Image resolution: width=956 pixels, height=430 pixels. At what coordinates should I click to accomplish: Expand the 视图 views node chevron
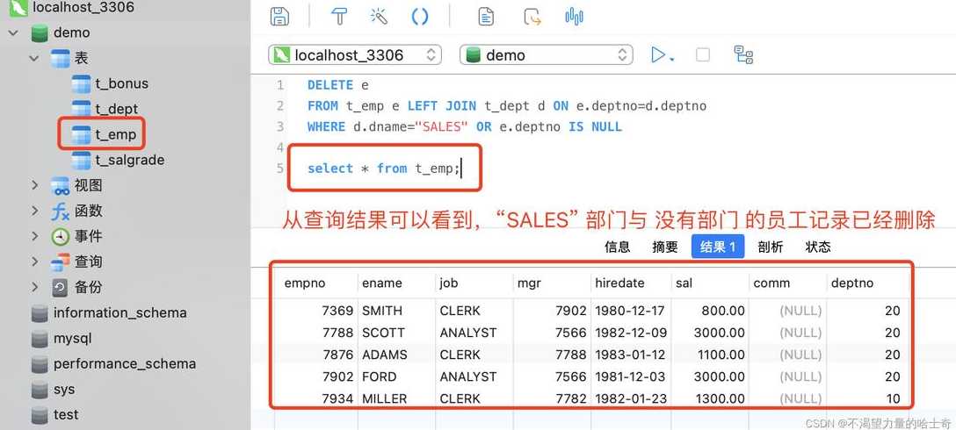pos(35,185)
